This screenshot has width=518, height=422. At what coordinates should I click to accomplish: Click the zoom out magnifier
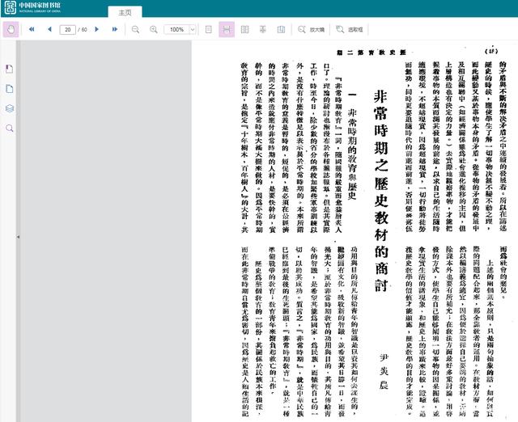point(135,30)
